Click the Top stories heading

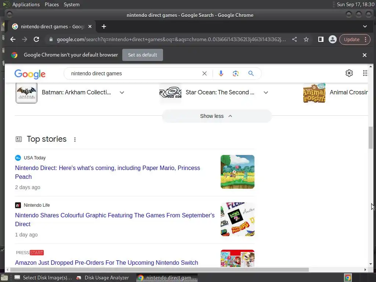[x=47, y=139]
